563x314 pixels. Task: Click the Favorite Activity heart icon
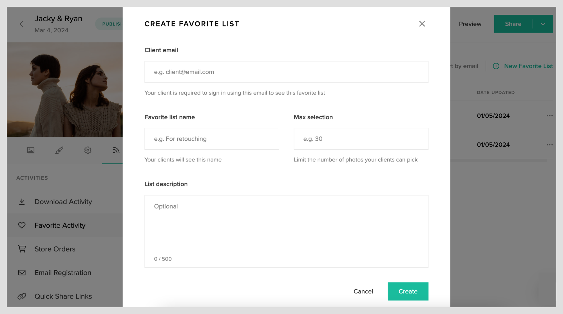pyautogui.click(x=22, y=225)
